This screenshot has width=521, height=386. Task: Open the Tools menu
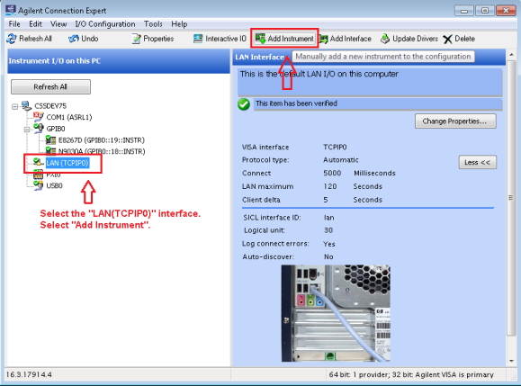point(153,24)
